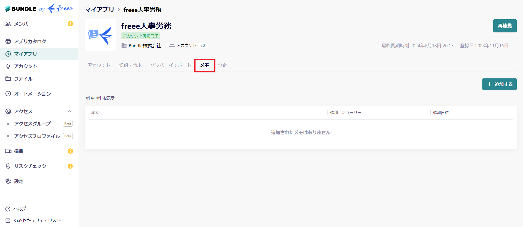Click the マイアプリ compass icon

tap(8, 54)
